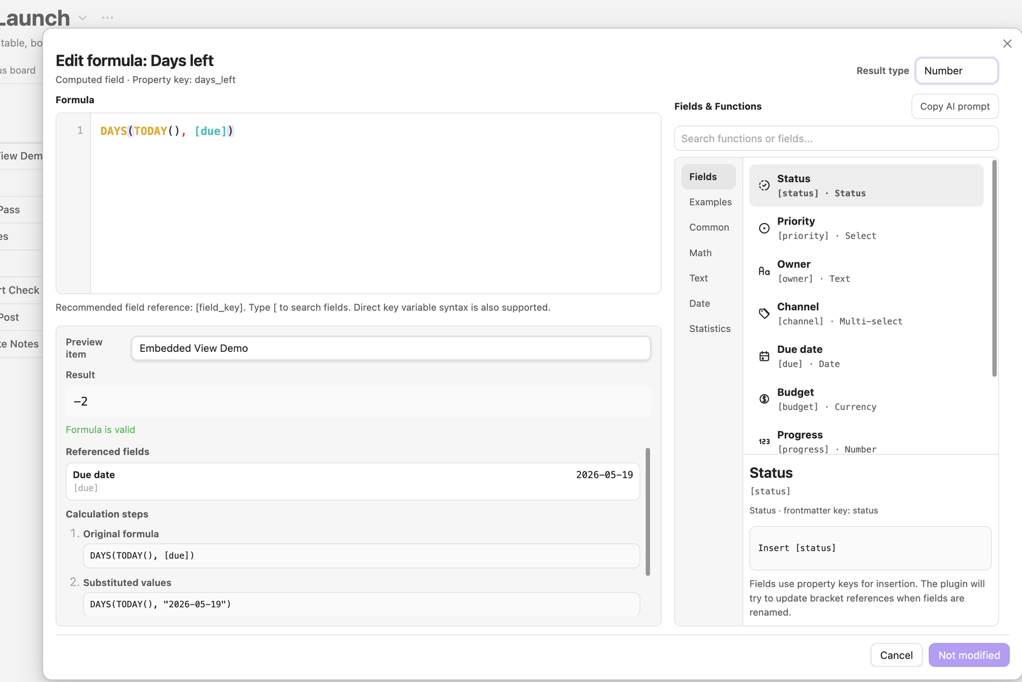Click the Owner field text icon
Screen dimensions: 1022x682
click(x=764, y=271)
